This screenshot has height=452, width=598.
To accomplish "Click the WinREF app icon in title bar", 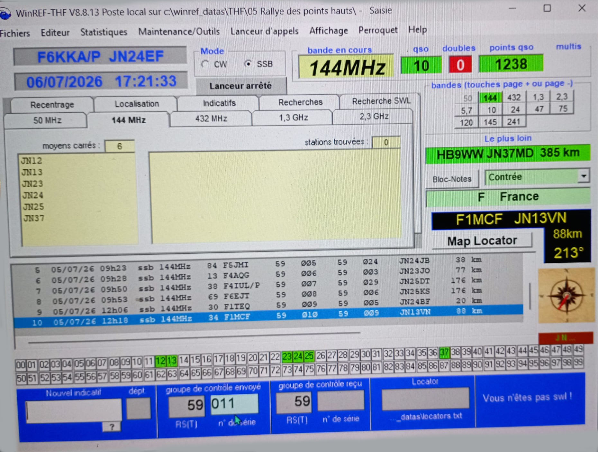I will (x=5, y=14).
